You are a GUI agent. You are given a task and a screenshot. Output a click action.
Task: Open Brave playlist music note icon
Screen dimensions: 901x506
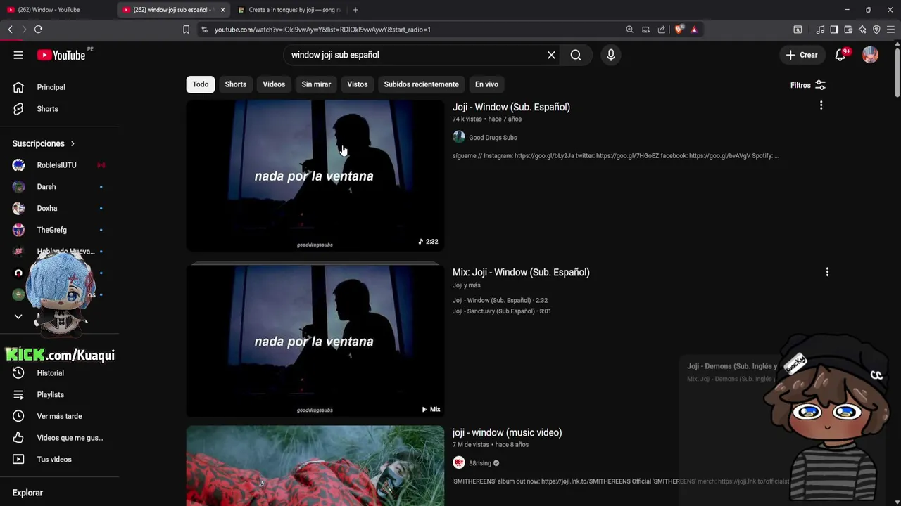pyautogui.click(x=820, y=30)
